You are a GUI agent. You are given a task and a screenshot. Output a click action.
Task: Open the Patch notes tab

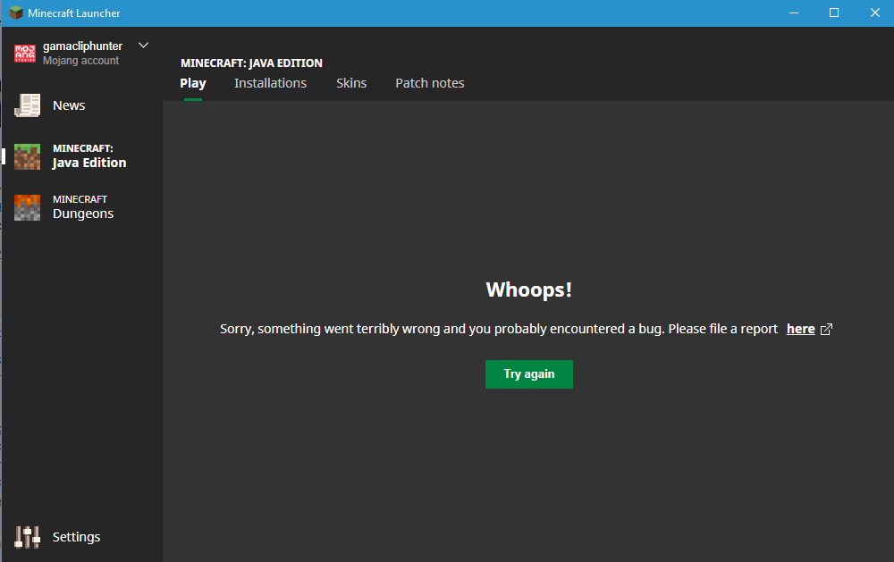pyautogui.click(x=430, y=83)
